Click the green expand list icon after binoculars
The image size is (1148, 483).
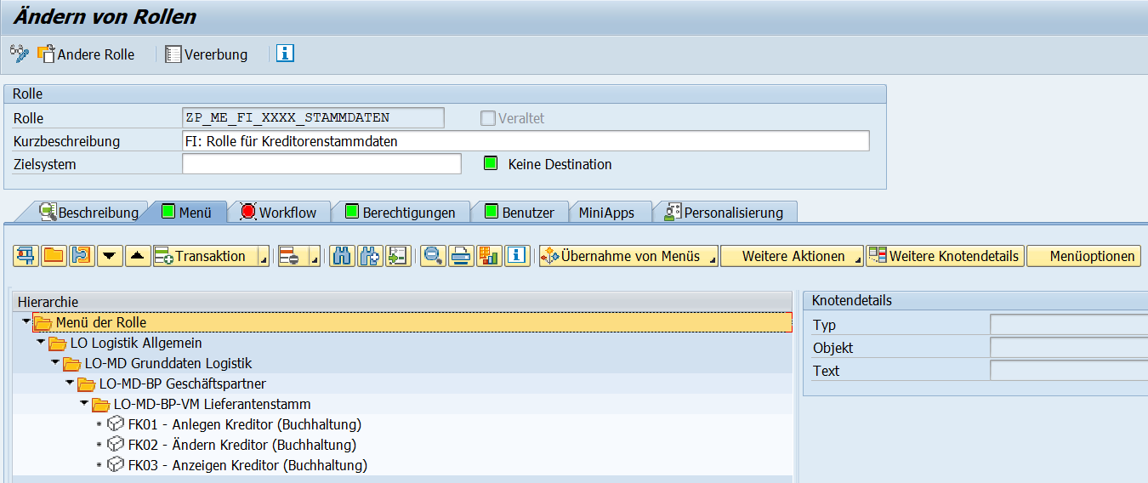[x=397, y=256]
